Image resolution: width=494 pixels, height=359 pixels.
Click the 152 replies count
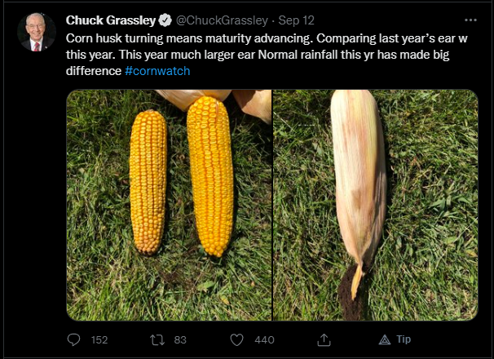point(99,339)
